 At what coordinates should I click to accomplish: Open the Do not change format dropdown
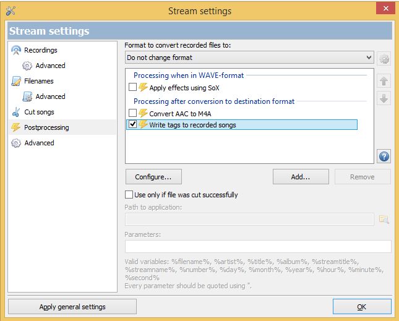(249, 58)
